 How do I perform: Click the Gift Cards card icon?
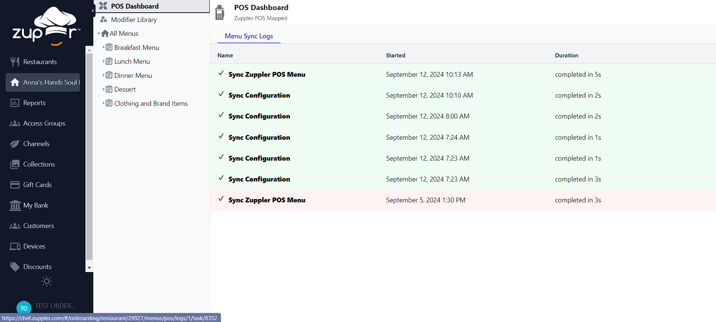[15, 185]
